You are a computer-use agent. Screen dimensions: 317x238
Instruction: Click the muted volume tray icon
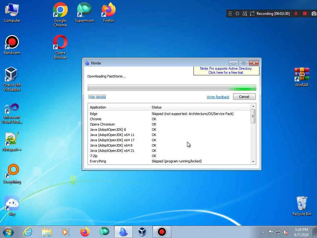point(286,232)
